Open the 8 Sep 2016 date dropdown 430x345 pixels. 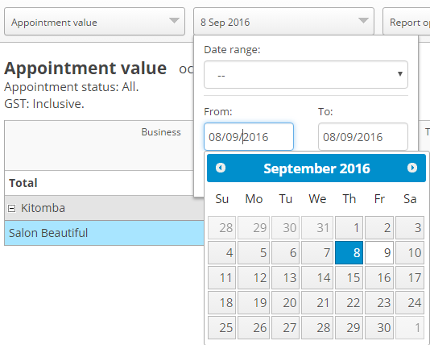[283, 22]
